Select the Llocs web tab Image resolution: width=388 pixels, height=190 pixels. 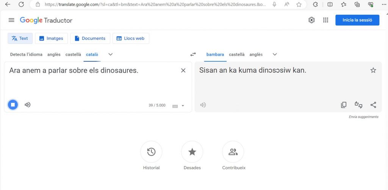pyautogui.click(x=131, y=38)
